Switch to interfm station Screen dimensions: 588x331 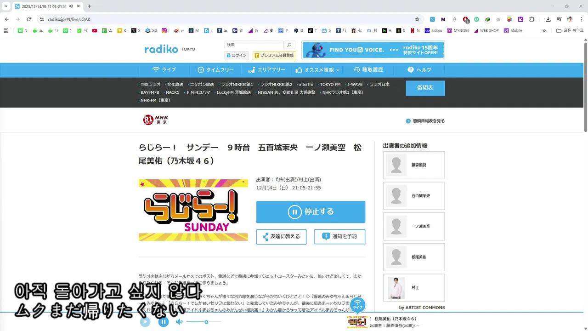305,85
